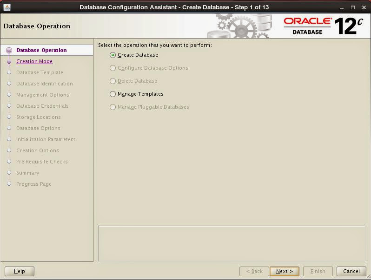The width and height of the screenshot is (371, 280).
Task: Click the Database Operation step bullet icon
Action: coord(9,50)
